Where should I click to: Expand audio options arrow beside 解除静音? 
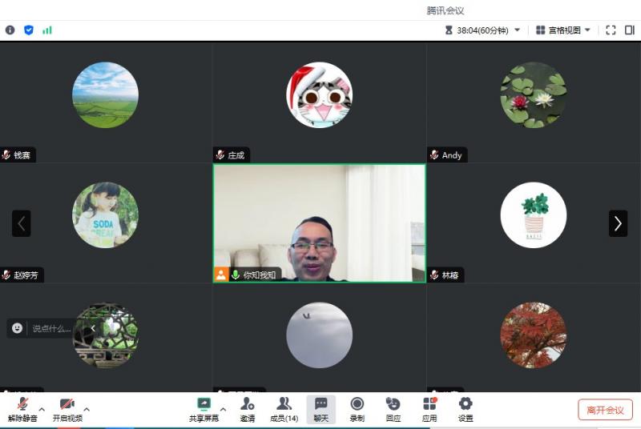tap(42, 410)
